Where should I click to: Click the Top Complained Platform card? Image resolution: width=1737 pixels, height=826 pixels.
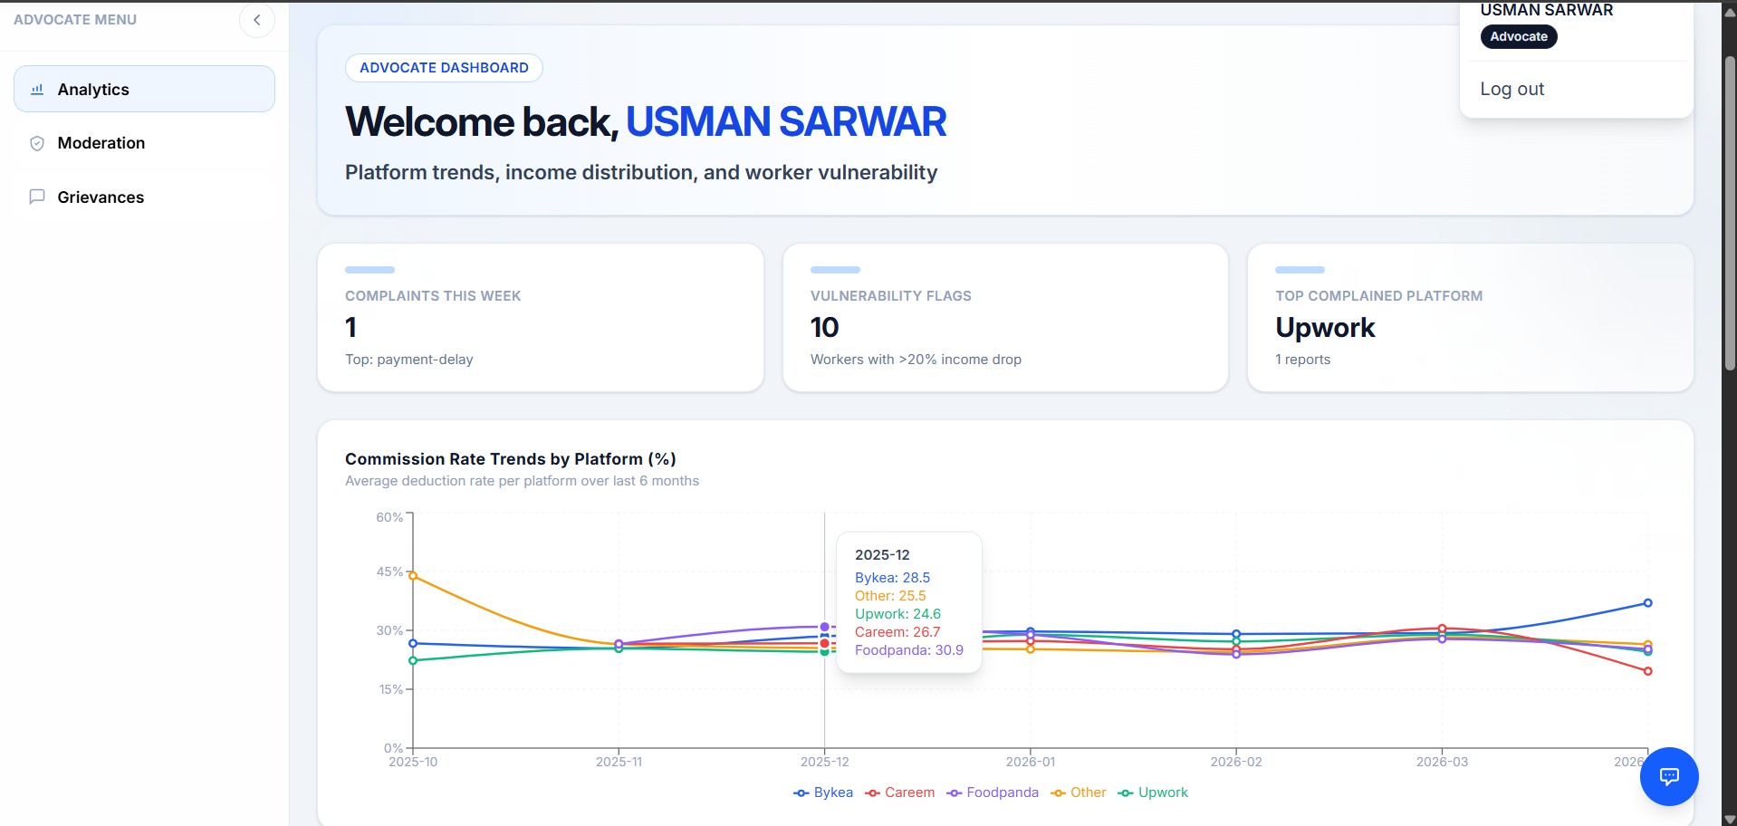[x=1470, y=317]
